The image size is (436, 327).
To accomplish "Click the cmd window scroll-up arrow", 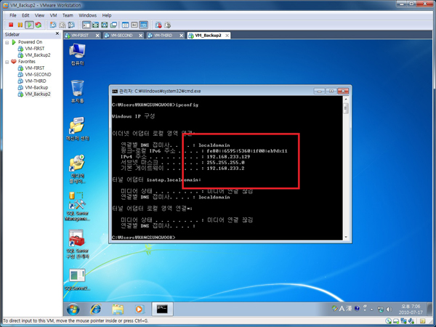I will click(346, 99).
